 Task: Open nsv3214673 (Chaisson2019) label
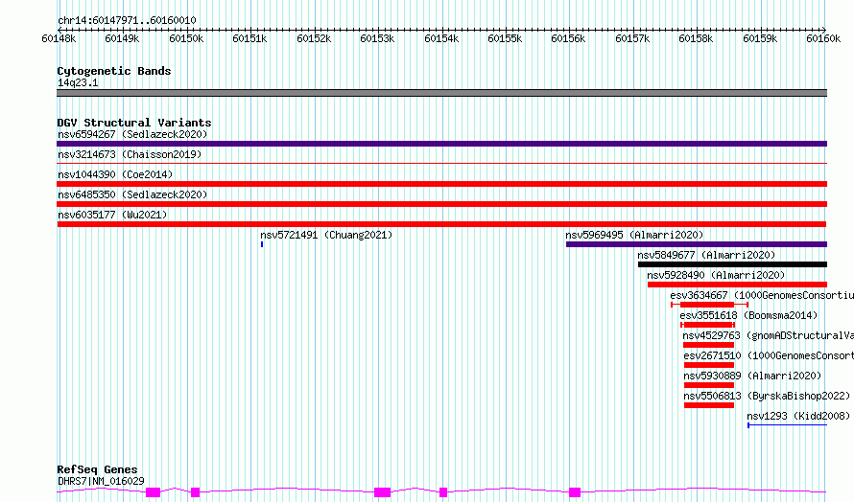coord(130,154)
